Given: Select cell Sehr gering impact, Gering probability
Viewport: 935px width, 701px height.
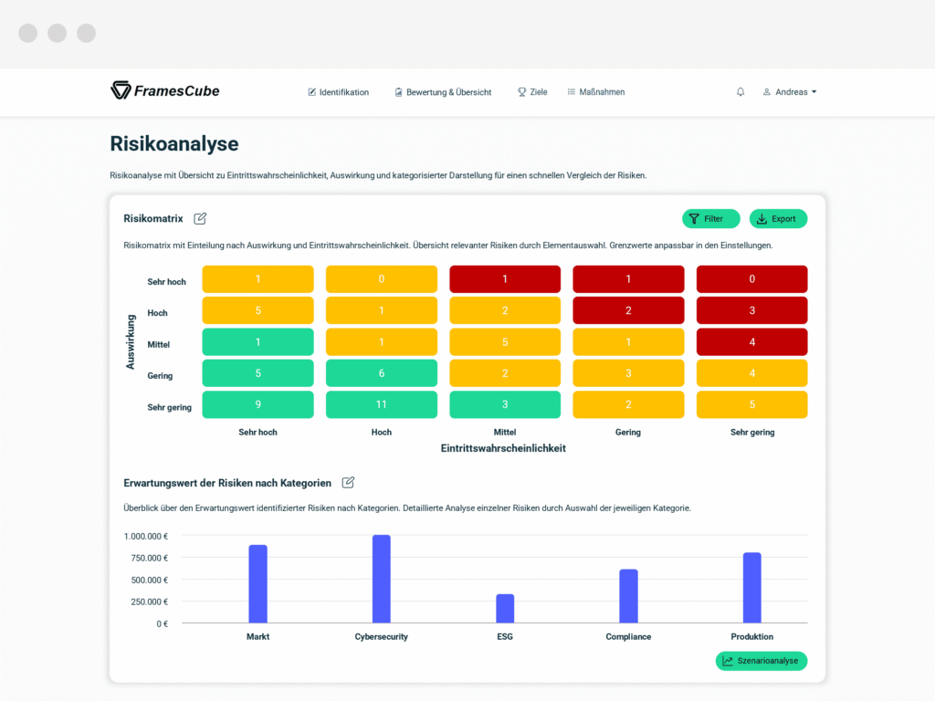Looking at the screenshot, I should (x=628, y=404).
